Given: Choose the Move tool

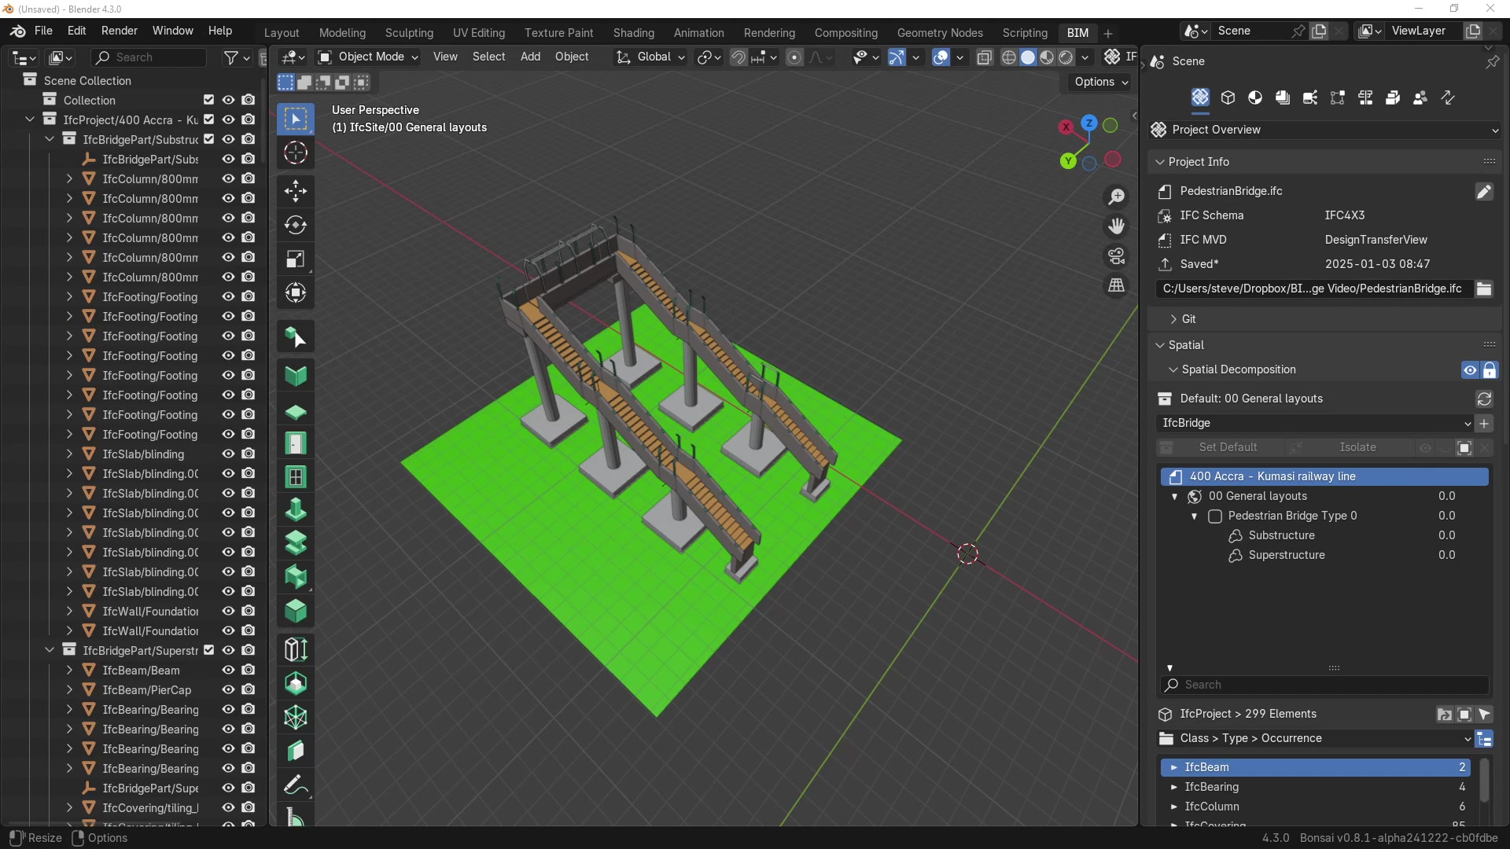Looking at the screenshot, I should click(x=296, y=191).
